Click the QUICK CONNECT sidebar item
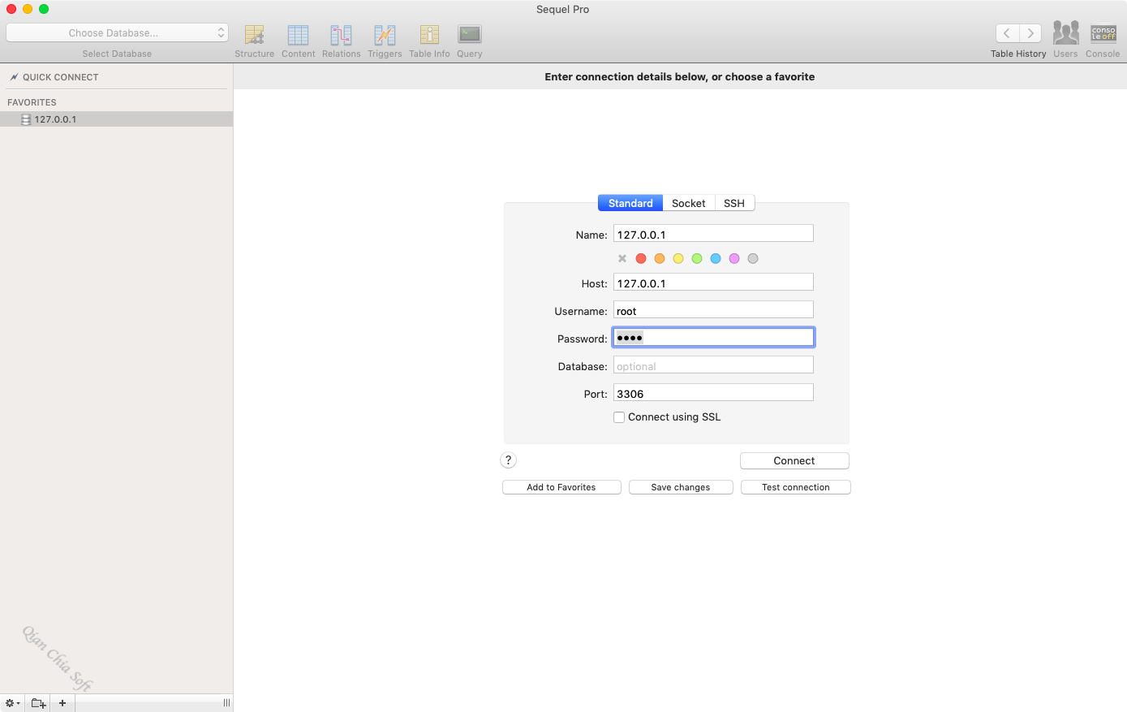The width and height of the screenshot is (1127, 712). [x=60, y=77]
